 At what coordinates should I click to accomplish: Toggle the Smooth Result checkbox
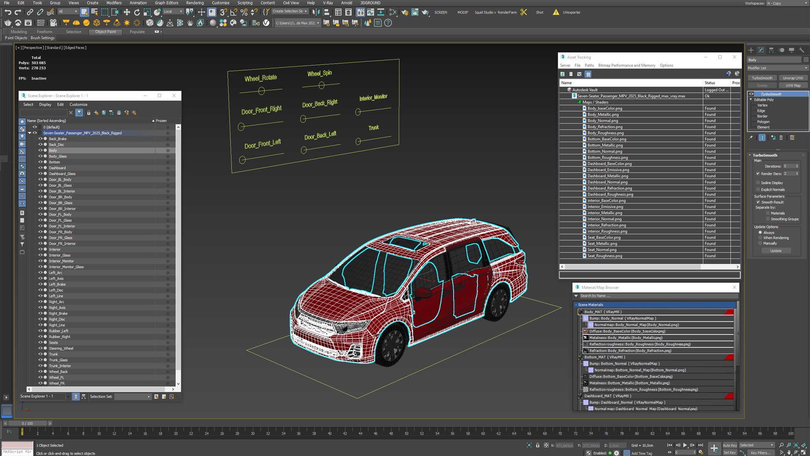[x=758, y=202]
